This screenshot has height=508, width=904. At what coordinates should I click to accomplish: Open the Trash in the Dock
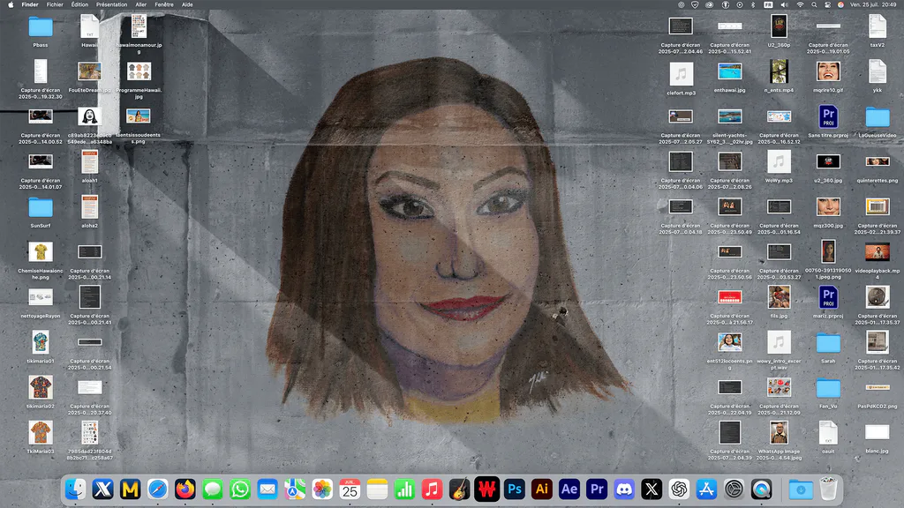point(828,489)
